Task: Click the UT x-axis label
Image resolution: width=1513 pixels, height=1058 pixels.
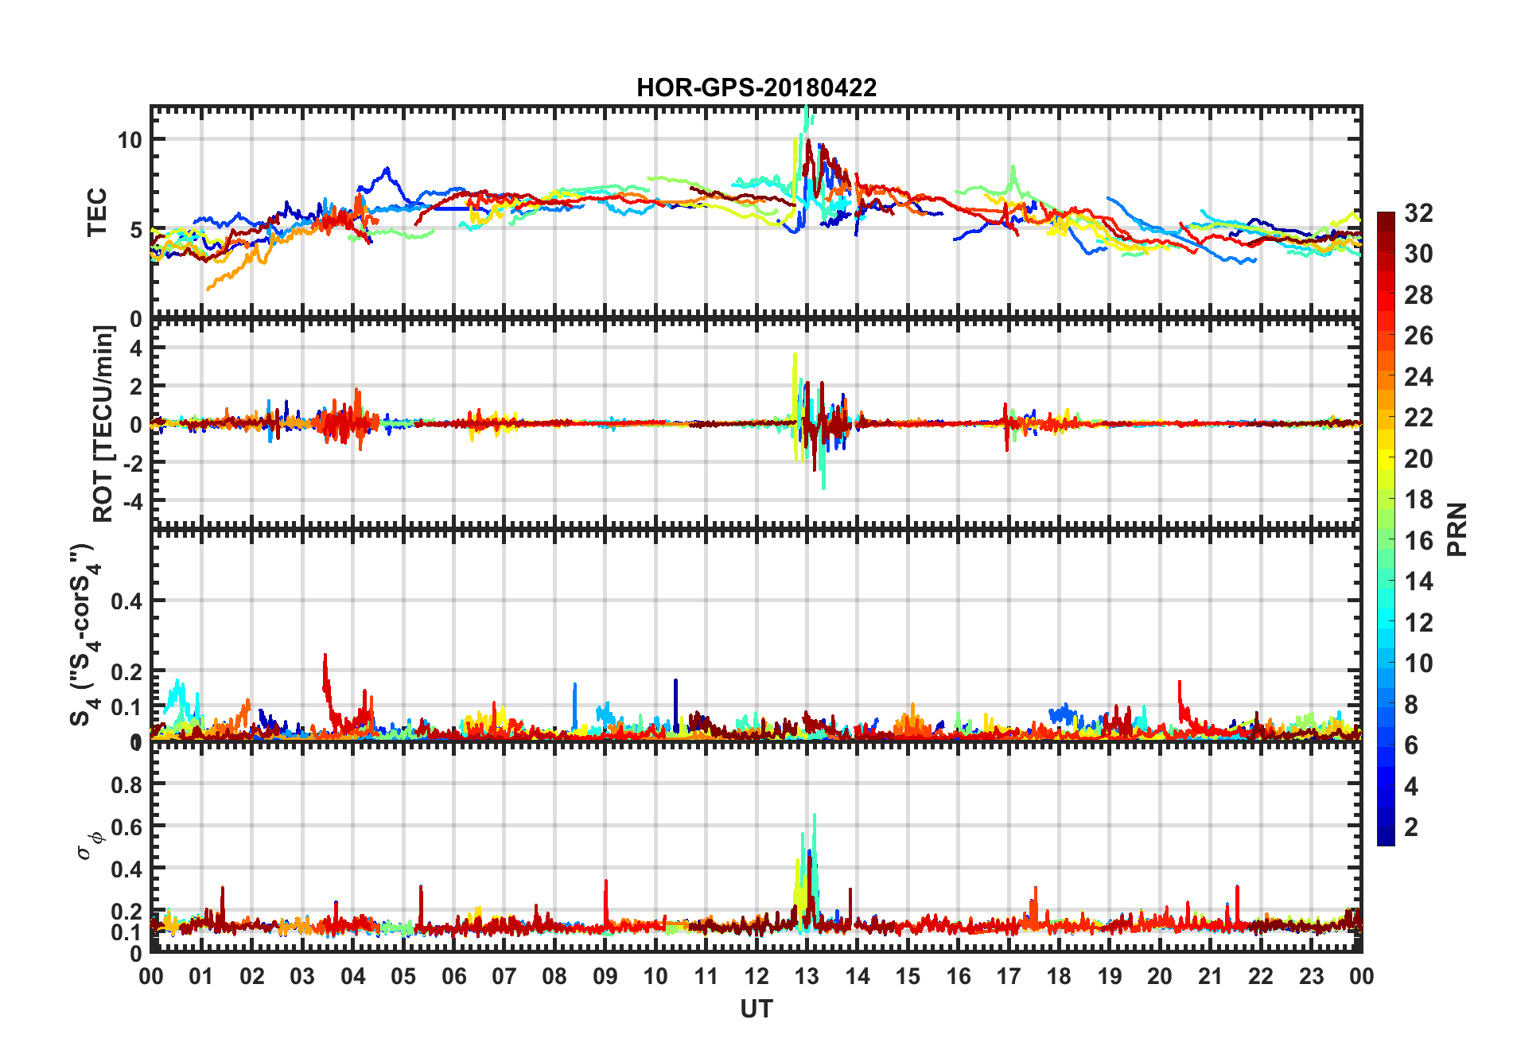Action: [756, 1009]
